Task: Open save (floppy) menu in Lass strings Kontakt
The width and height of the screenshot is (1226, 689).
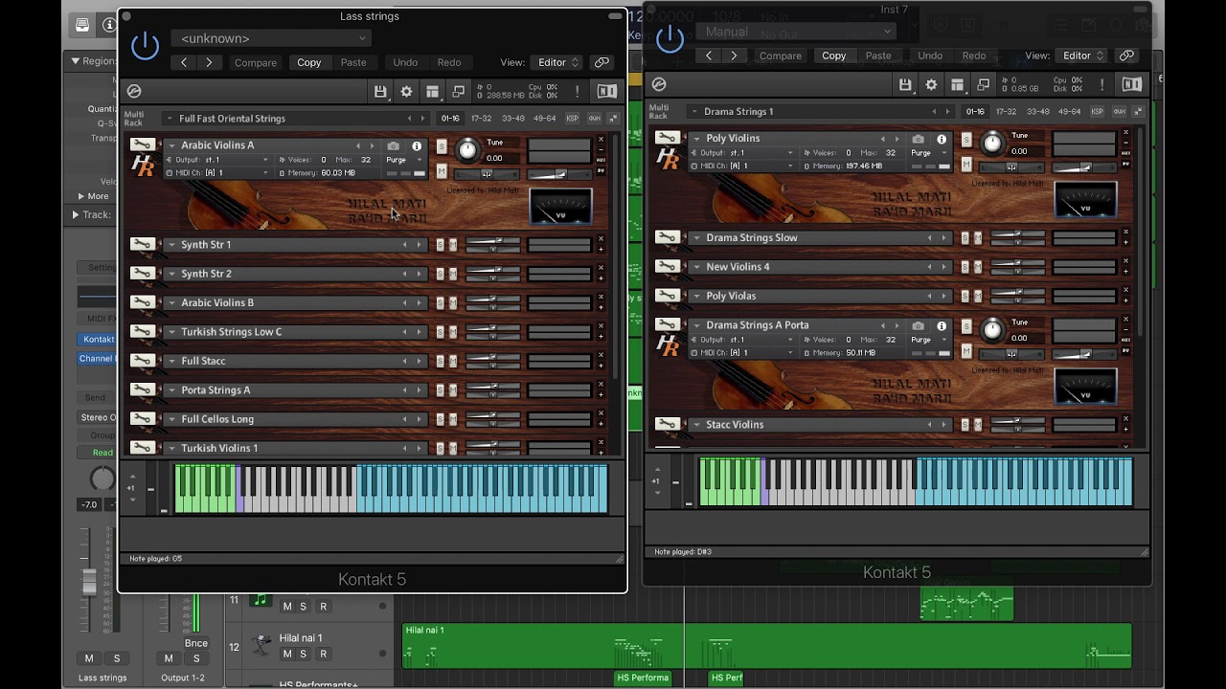Action: pyautogui.click(x=380, y=92)
